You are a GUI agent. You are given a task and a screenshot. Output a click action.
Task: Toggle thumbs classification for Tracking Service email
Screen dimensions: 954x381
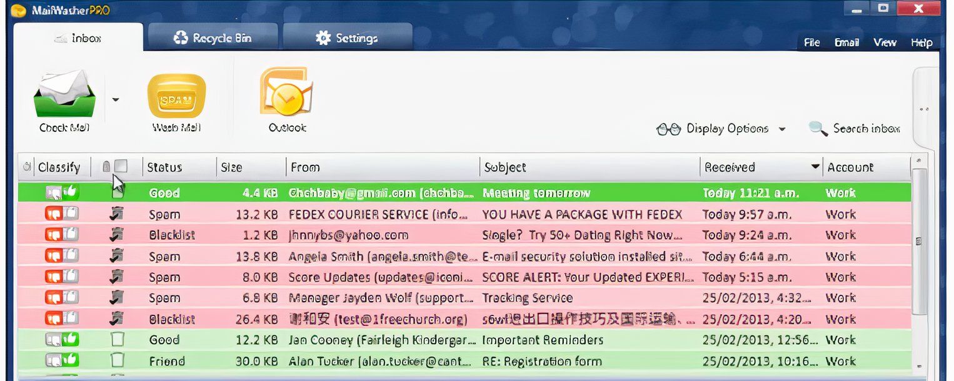click(x=62, y=298)
